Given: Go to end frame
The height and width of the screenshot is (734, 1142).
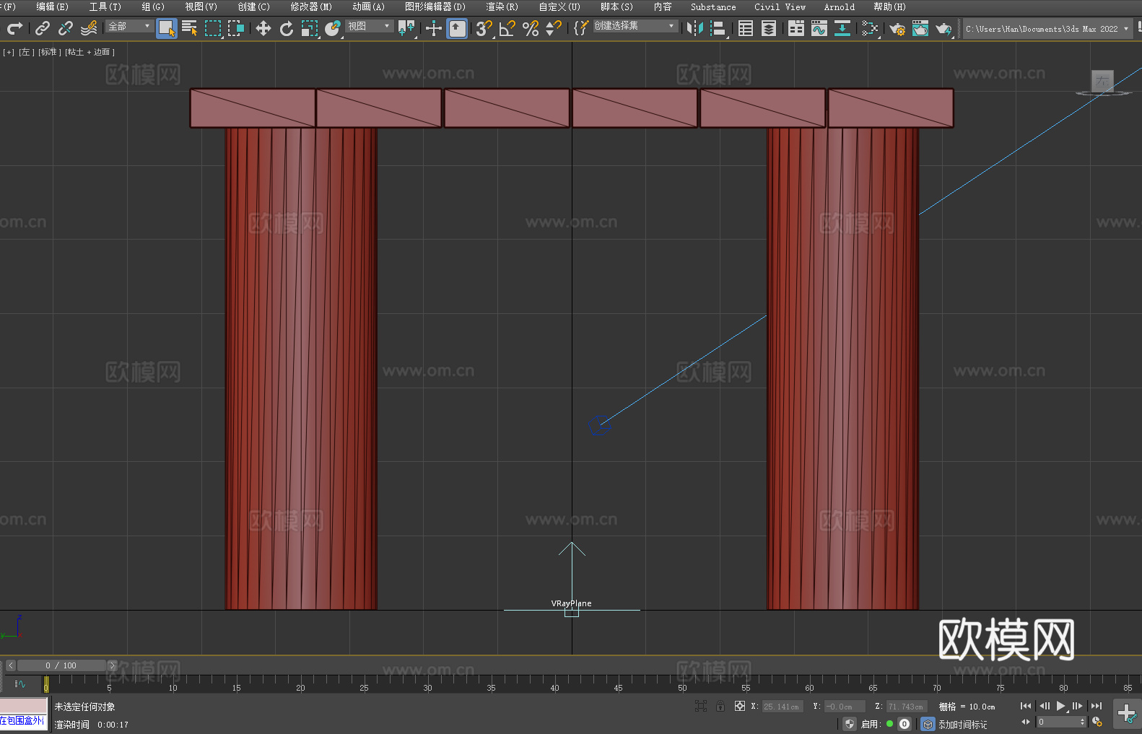Looking at the screenshot, I should point(1097,706).
